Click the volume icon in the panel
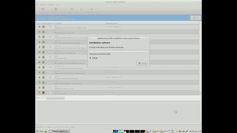 coord(183,132)
